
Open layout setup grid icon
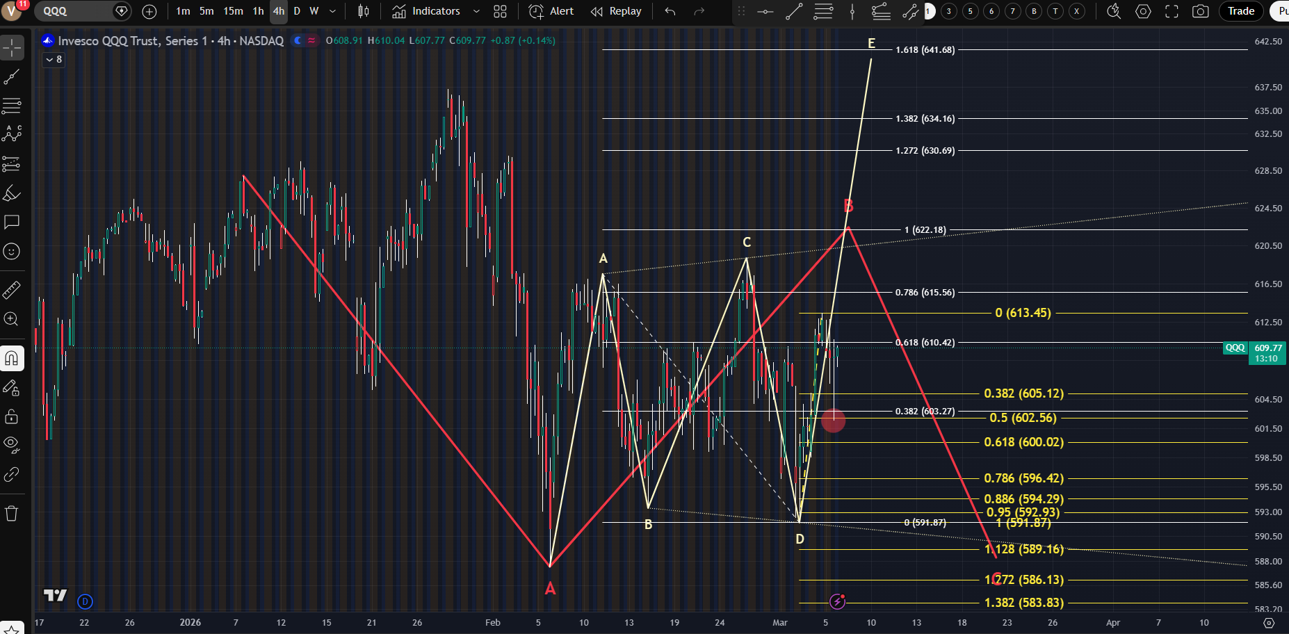[x=500, y=11]
